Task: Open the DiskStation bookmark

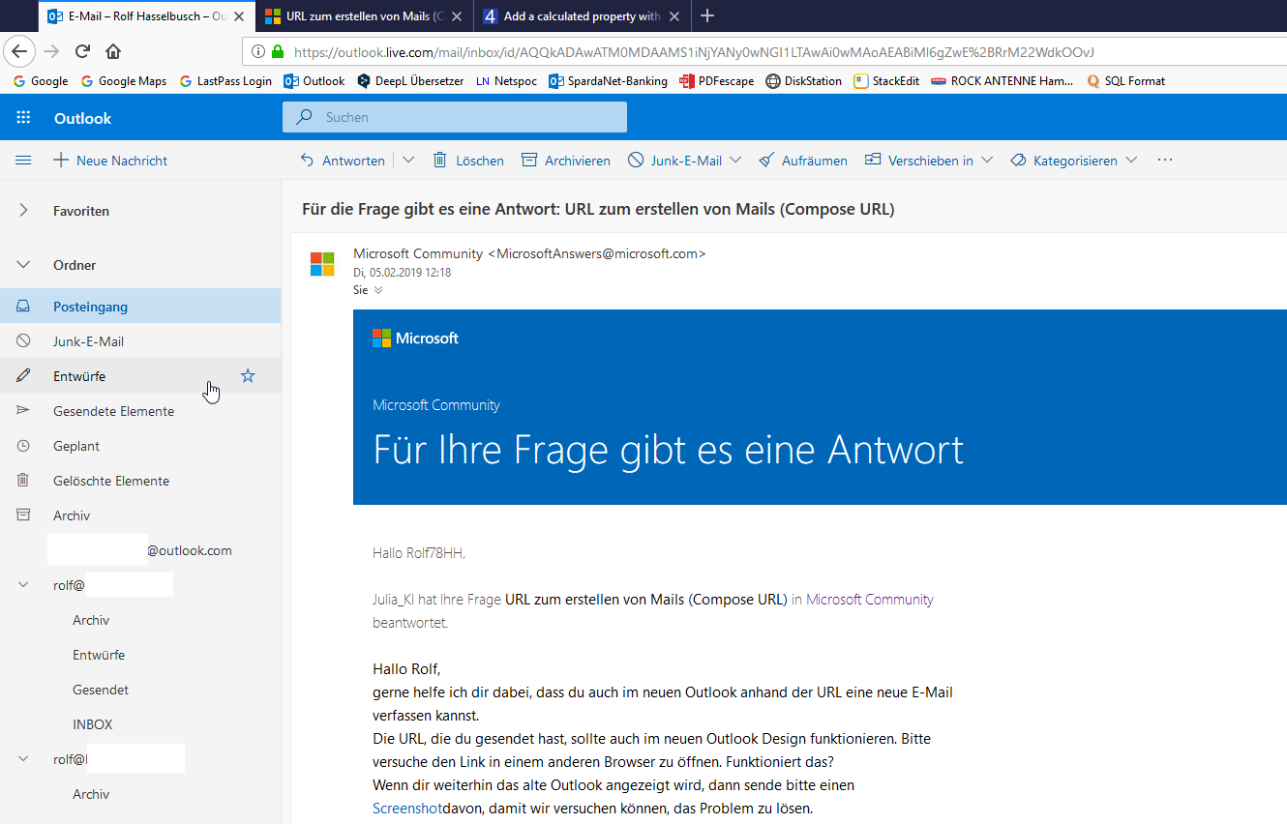Action: (803, 81)
